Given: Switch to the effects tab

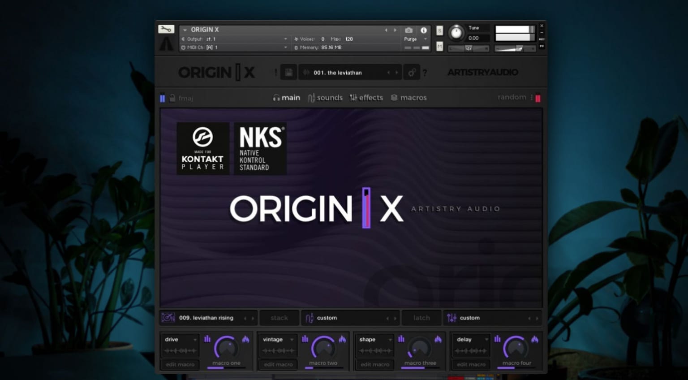Looking at the screenshot, I should point(366,98).
